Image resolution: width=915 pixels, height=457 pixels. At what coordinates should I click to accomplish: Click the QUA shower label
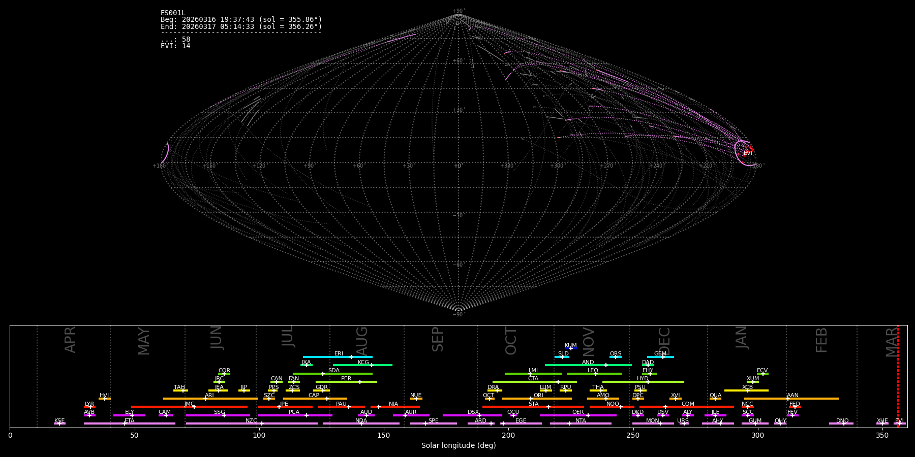click(716, 396)
